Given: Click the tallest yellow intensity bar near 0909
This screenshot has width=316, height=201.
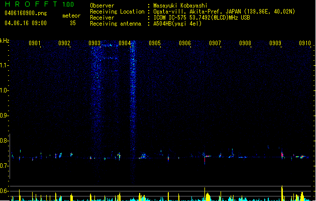Looking at the screenshot, I should coord(282,193).
